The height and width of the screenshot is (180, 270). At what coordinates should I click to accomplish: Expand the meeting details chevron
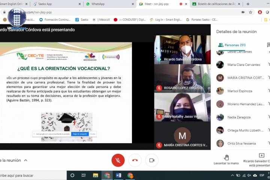pos(25,160)
